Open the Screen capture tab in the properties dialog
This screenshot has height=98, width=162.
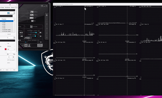click(13, 7)
